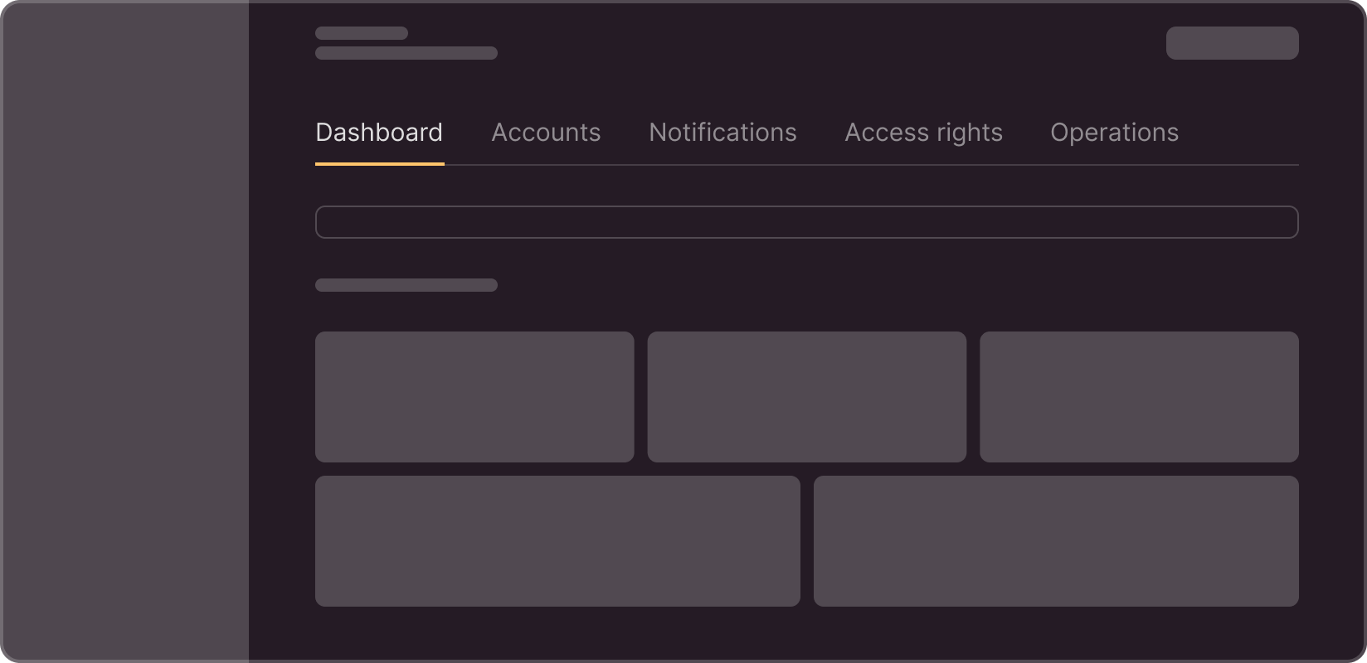Go to the Access rights tab
The width and height of the screenshot is (1367, 663).
click(923, 133)
